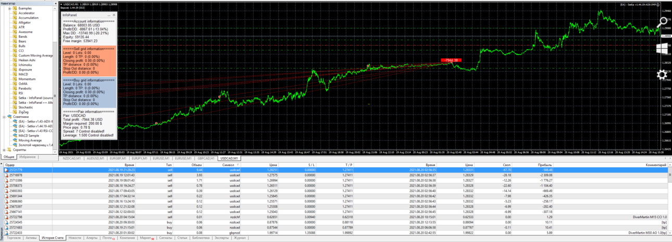Open the Сигналы terminal tab
Image resolution: width=672 pixels, height=242 pixels.
166,238
